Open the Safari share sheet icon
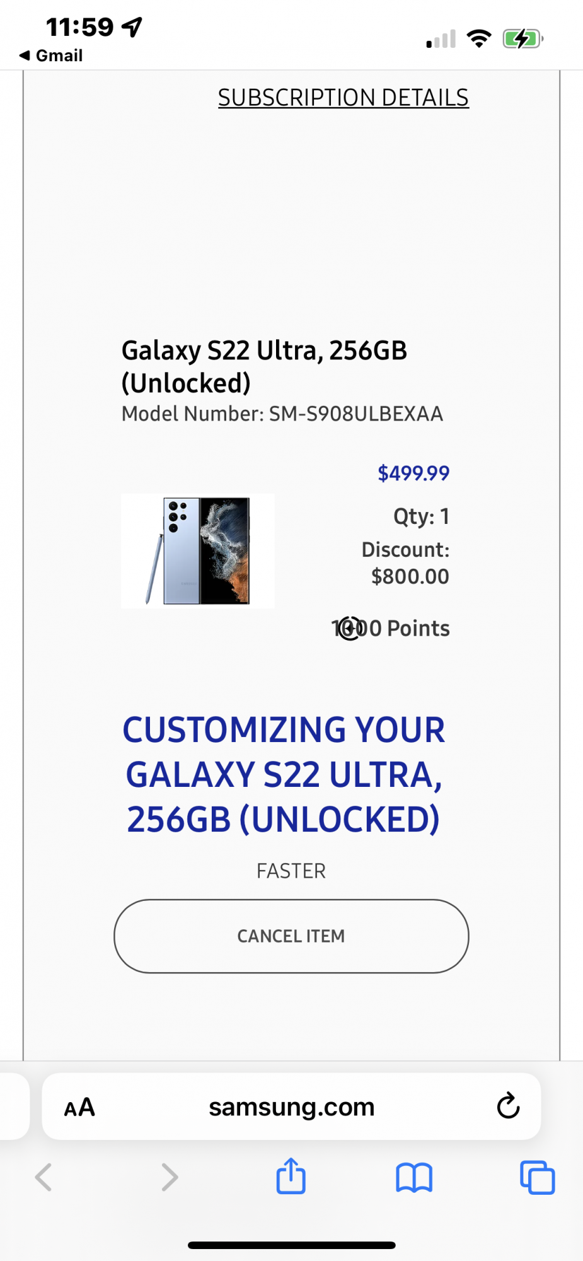The width and height of the screenshot is (583, 1261). point(291,1177)
